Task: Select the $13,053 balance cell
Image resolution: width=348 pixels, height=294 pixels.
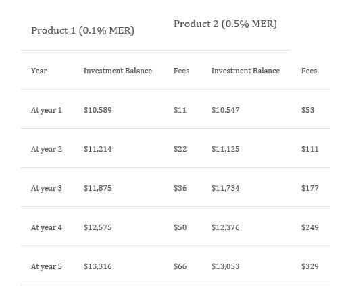Action: pyautogui.click(x=226, y=266)
